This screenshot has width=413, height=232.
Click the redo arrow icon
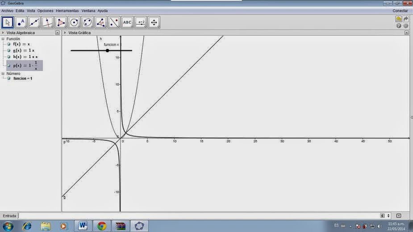[406, 19]
